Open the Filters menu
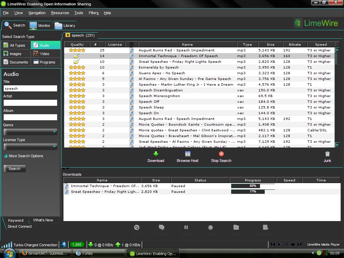This screenshot has width=344, height=258. coord(94,13)
